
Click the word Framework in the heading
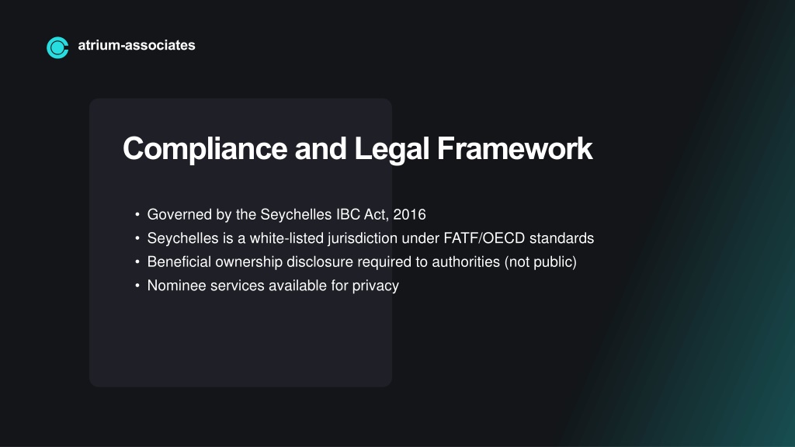pos(515,148)
